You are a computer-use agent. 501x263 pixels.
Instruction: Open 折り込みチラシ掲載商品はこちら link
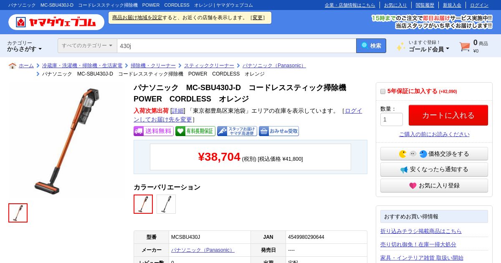(421, 231)
